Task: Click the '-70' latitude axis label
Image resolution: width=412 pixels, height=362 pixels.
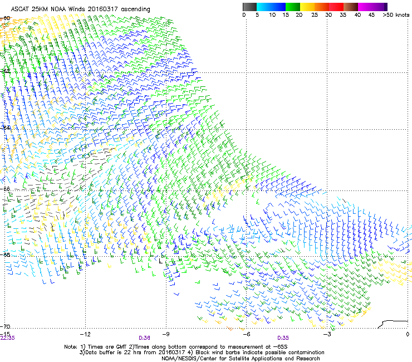Action: click(x=5, y=327)
